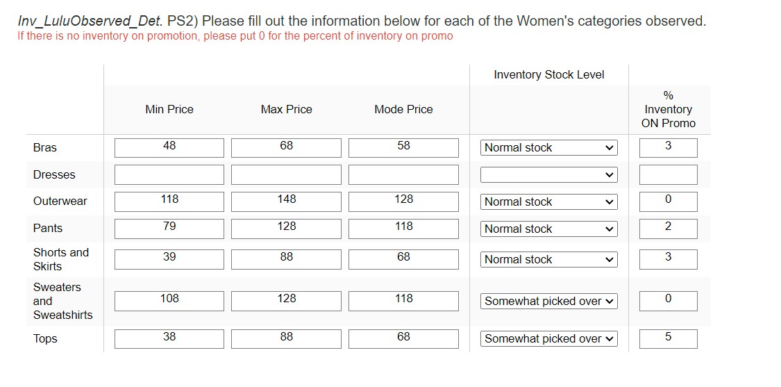Click the Bras Min Price field
The image size is (781, 387).
pyautogui.click(x=169, y=147)
